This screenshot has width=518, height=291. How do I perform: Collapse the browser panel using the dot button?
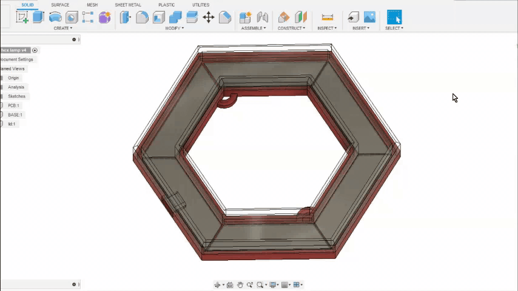click(74, 39)
